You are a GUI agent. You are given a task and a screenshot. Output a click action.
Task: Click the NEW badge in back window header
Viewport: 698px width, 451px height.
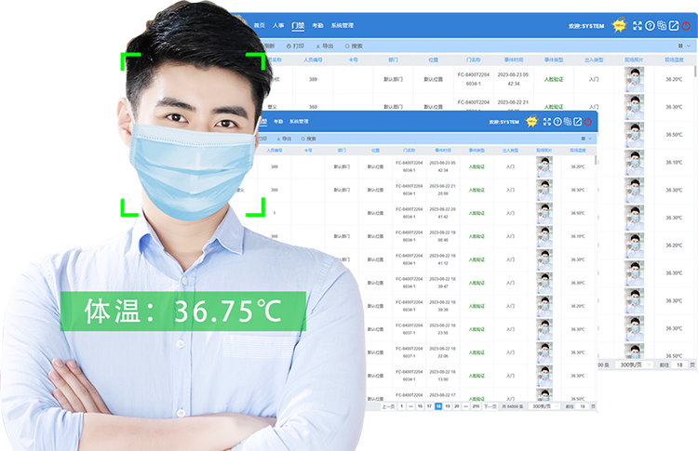(618, 25)
